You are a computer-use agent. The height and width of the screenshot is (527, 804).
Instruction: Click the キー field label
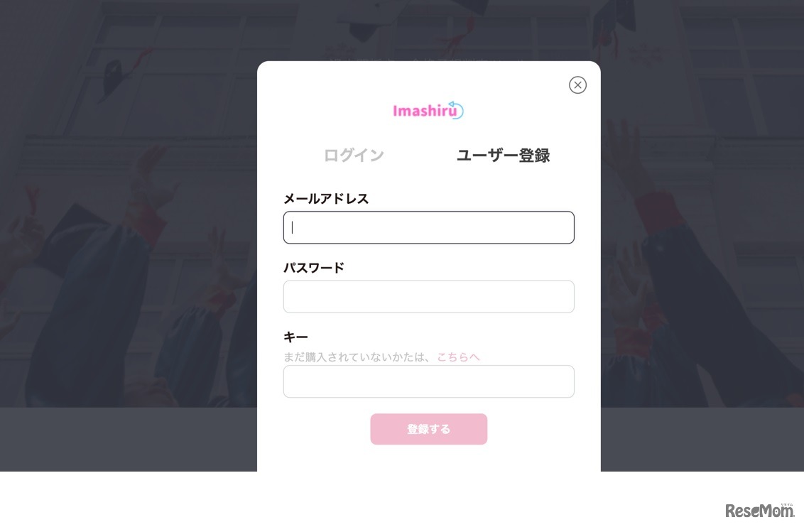(295, 337)
